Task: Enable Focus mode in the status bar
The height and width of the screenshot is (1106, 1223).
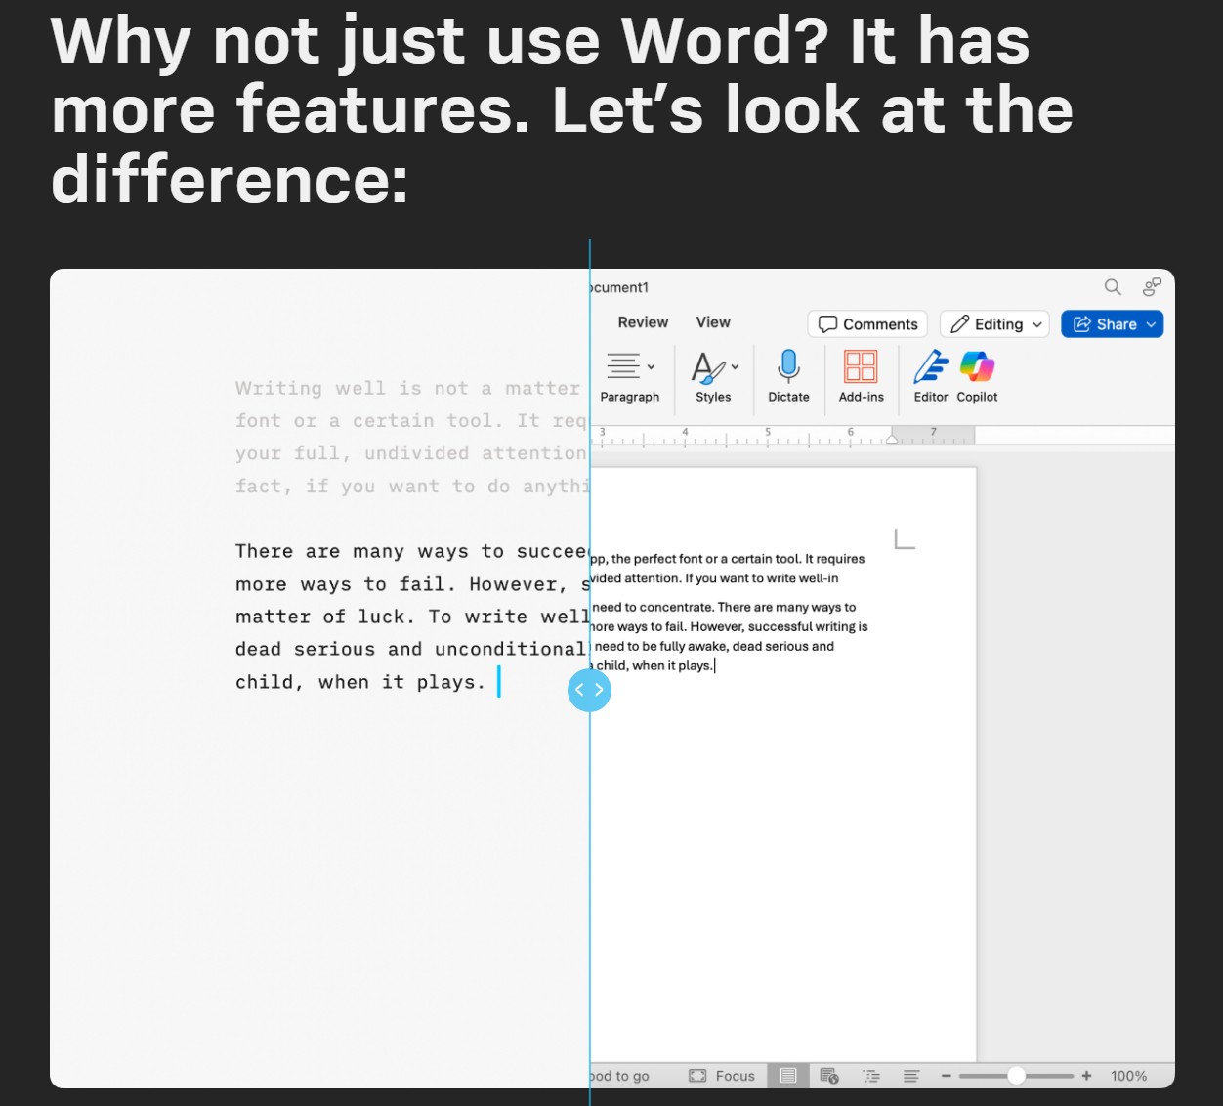Action: [x=722, y=1075]
